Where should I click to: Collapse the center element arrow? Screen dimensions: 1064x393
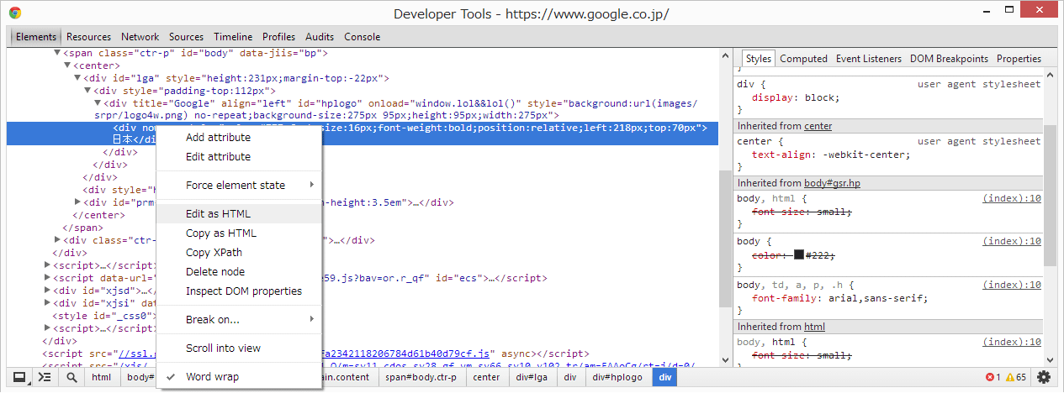pos(68,65)
